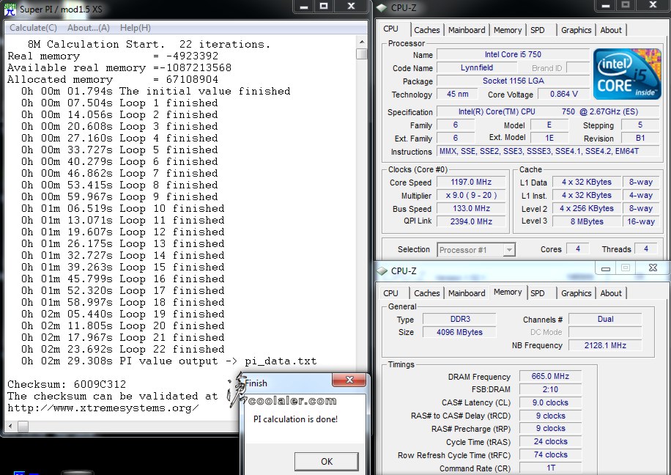Image resolution: width=671 pixels, height=475 pixels.
Task: Select the Memory tab in top CPU-Z window
Action: point(508,30)
